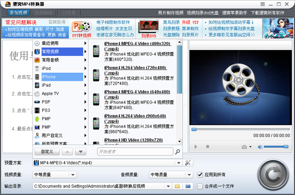Viewport: 295px width, 195px height.
Task: Open the game advertisement banner image
Action: pos(278,29)
